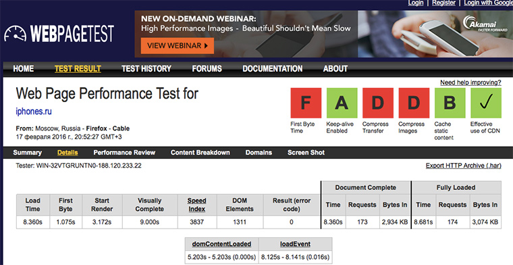Screen dimensions: 513x265
Task: Click the Speed Index header link
Action: pyautogui.click(x=196, y=205)
